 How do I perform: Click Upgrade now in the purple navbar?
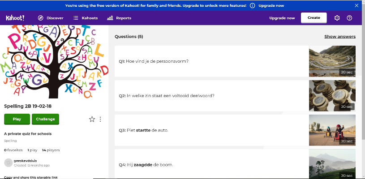point(282,18)
